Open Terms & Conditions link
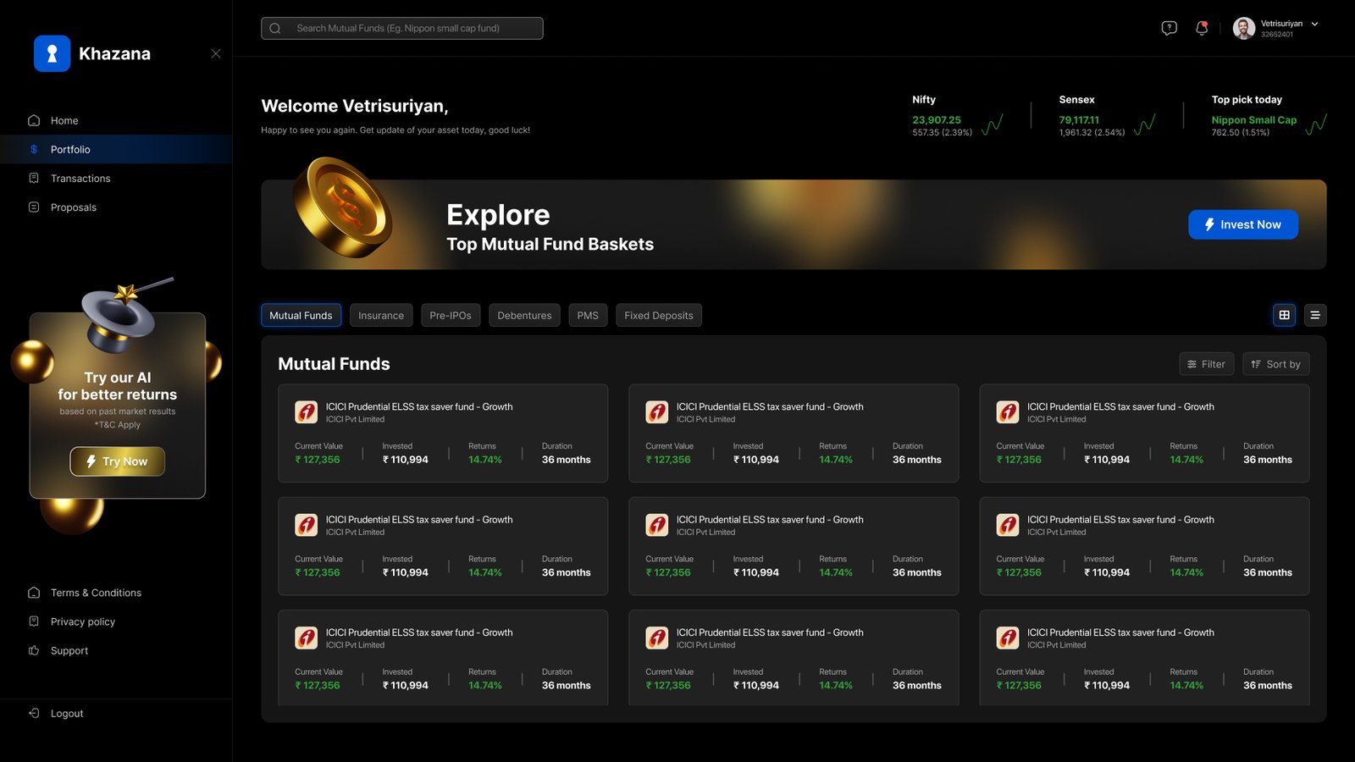Screen dimensions: 1355x762 [x=96, y=593]
